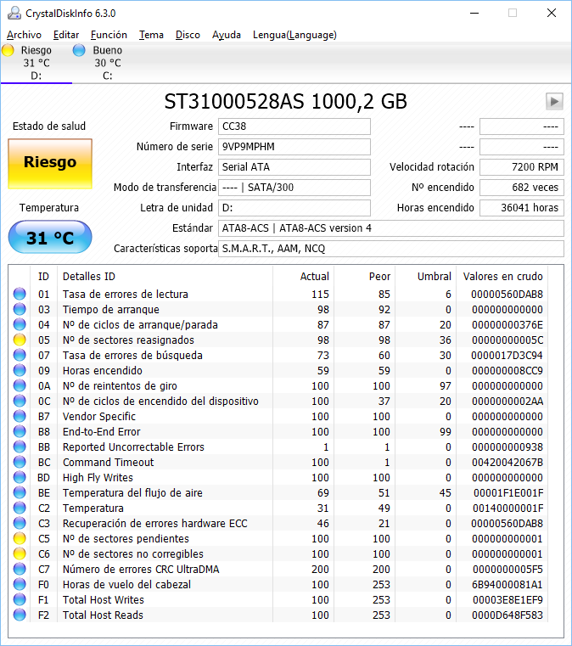Click the power-on count field 682 veces

click(522, 188)
